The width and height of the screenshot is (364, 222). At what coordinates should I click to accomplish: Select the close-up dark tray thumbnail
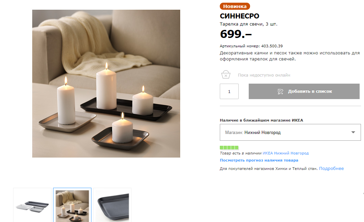click(x=112, y=205)
